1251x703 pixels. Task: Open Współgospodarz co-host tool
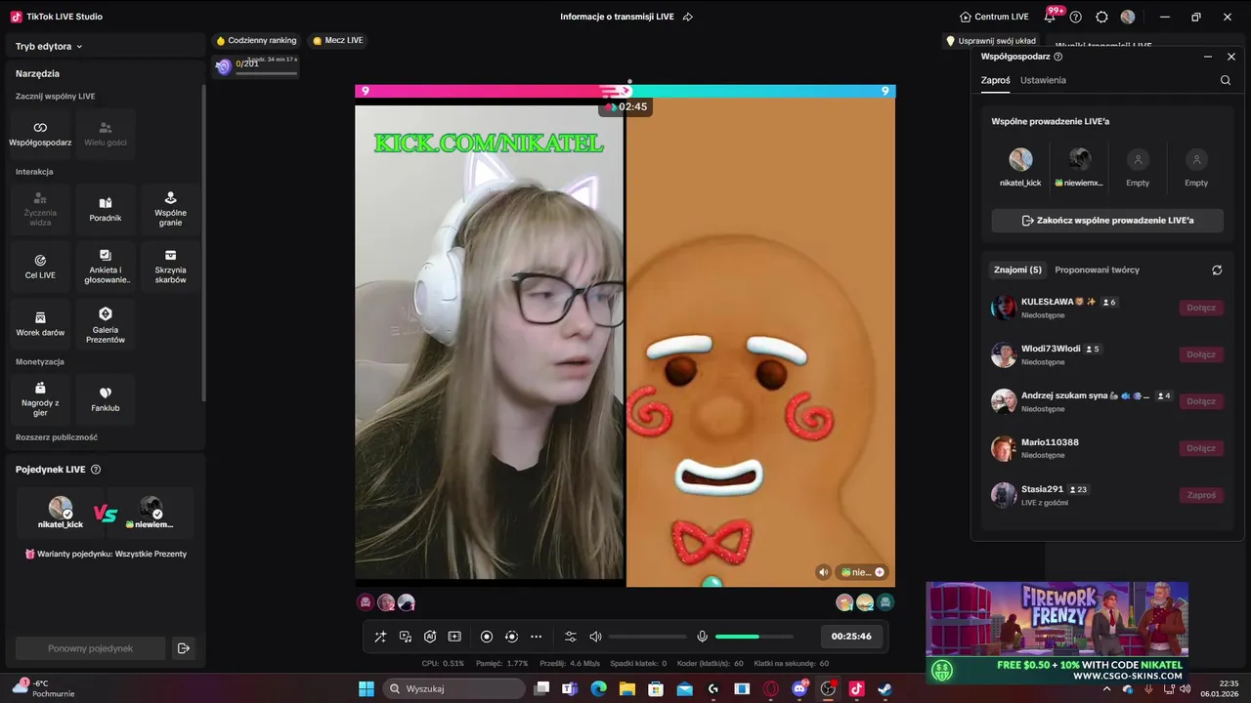[40, 135]
